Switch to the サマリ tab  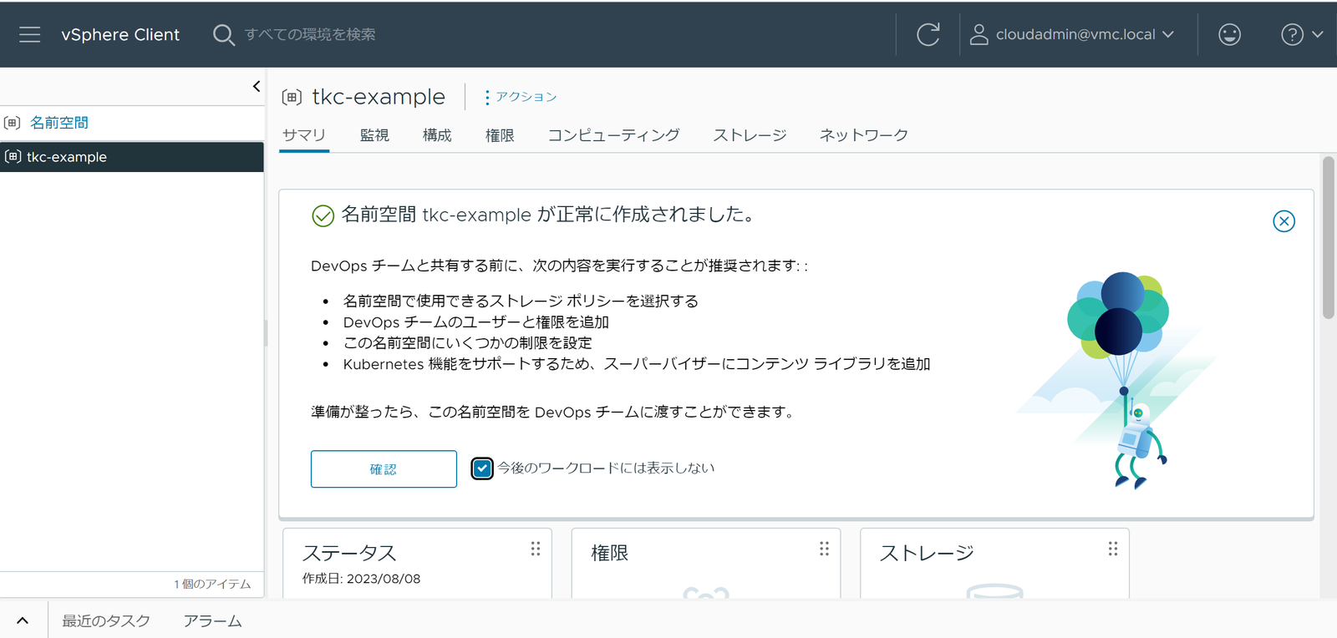(x=304, y=135)
